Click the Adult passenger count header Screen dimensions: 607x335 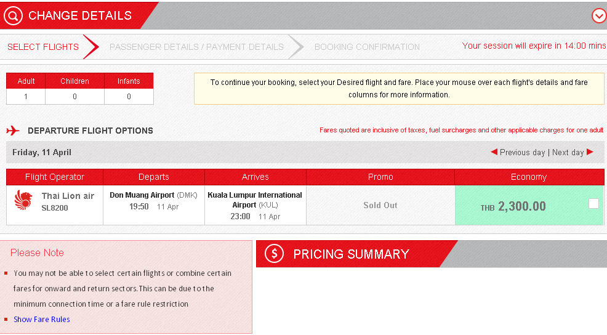26,81
